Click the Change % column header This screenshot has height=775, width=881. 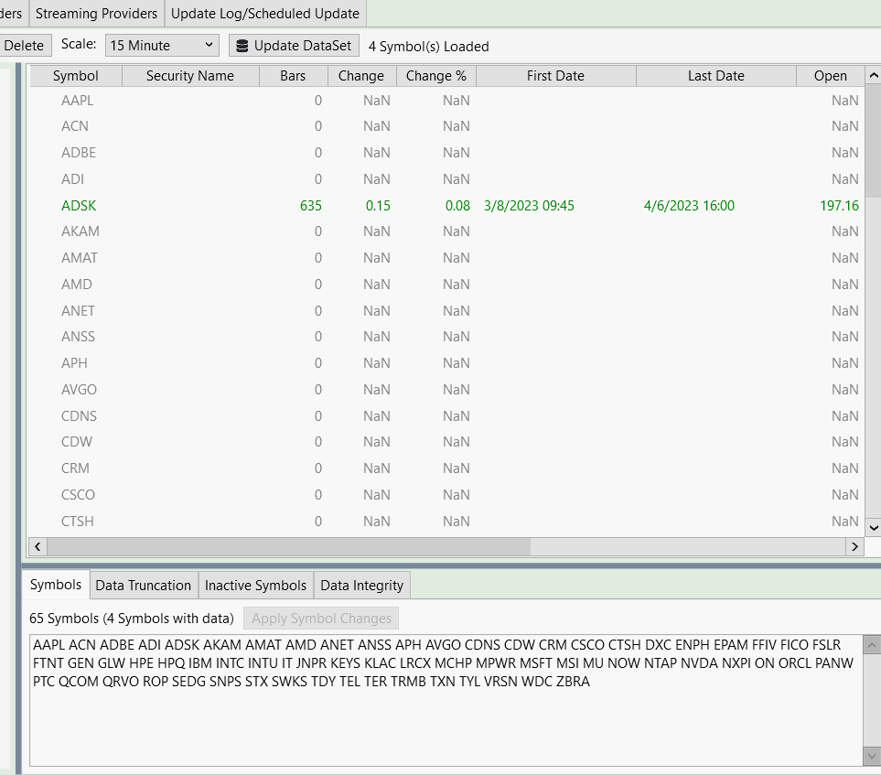point(436,76)
